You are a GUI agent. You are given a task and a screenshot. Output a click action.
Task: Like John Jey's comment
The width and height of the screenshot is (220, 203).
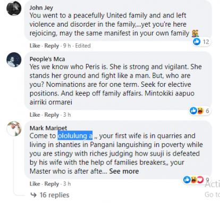click(35, 46)
